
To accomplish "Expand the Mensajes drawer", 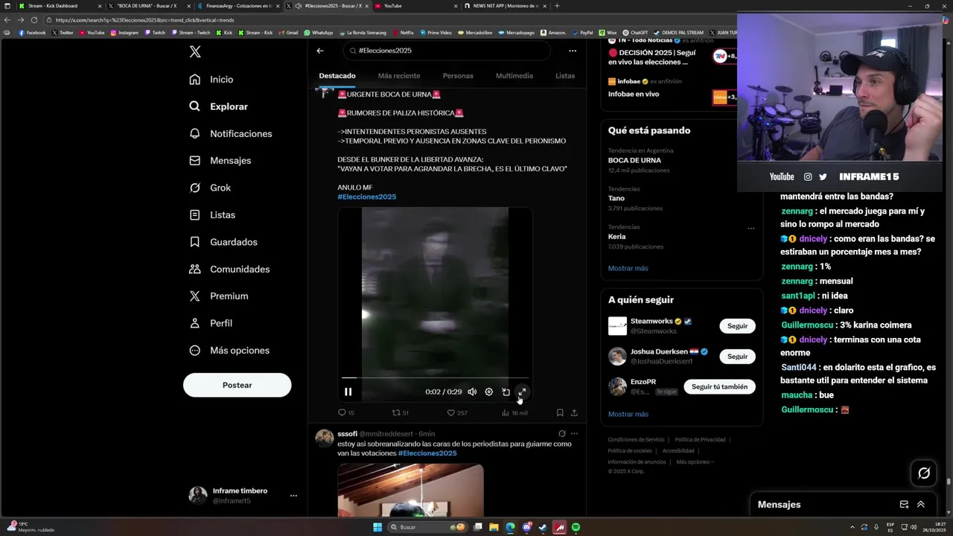I will [x=921, y=504].
